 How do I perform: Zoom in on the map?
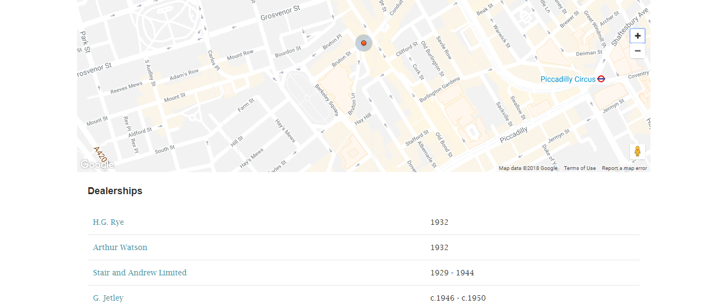(x=638, y=36)
